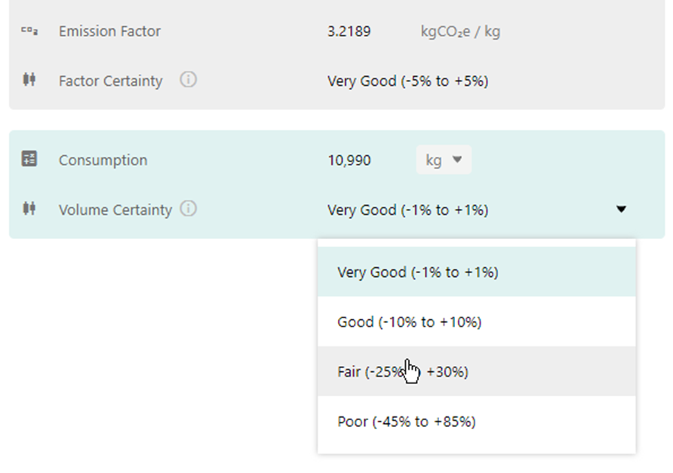Click the Factor Certainty label
This screenshot has height=473, width=673.
[111, 81]
